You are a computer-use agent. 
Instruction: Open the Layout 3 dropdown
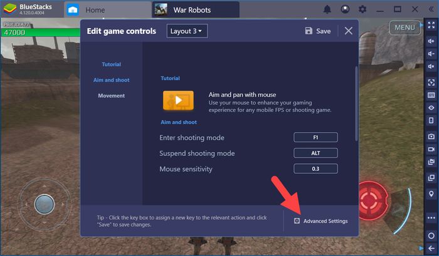pyautogui.click(x=187, y=31)
